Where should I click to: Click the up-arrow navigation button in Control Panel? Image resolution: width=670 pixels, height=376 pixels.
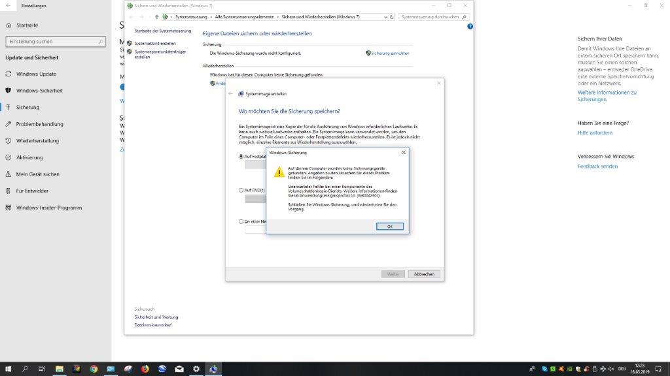(157, 17)
